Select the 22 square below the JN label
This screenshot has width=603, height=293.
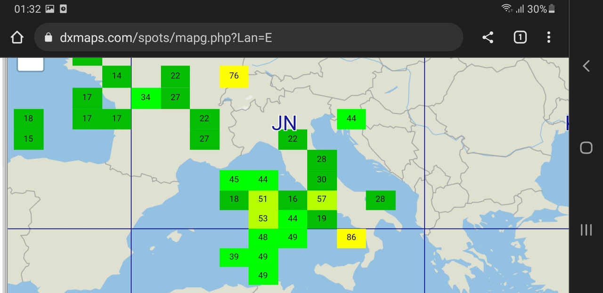[x=293, y=139]
